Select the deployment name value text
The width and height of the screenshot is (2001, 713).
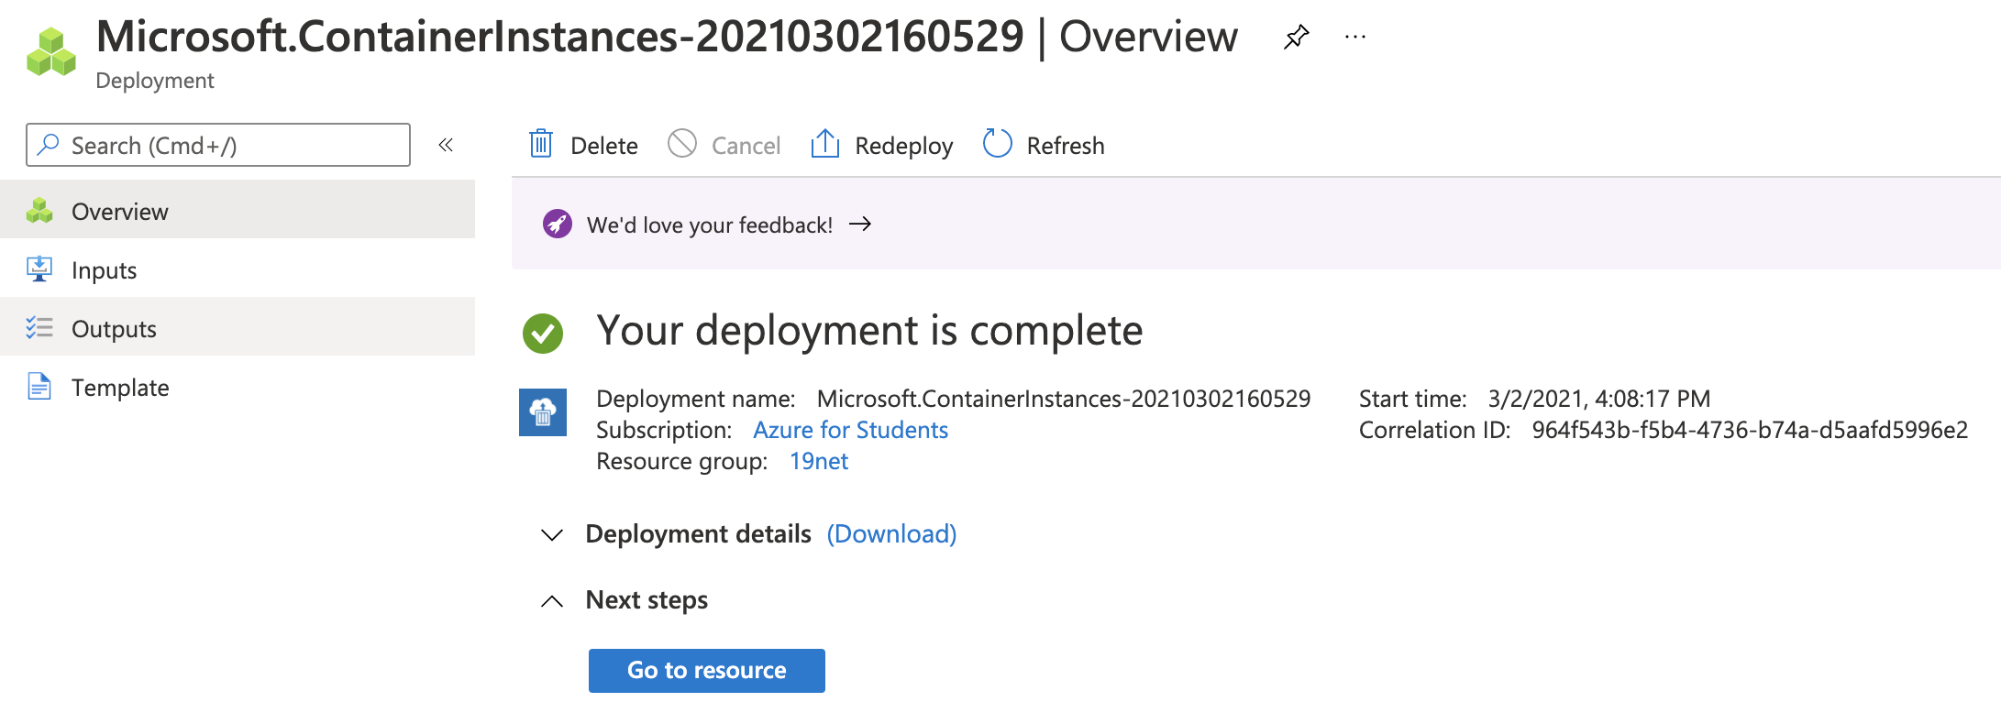click(x=1064, y=399)
